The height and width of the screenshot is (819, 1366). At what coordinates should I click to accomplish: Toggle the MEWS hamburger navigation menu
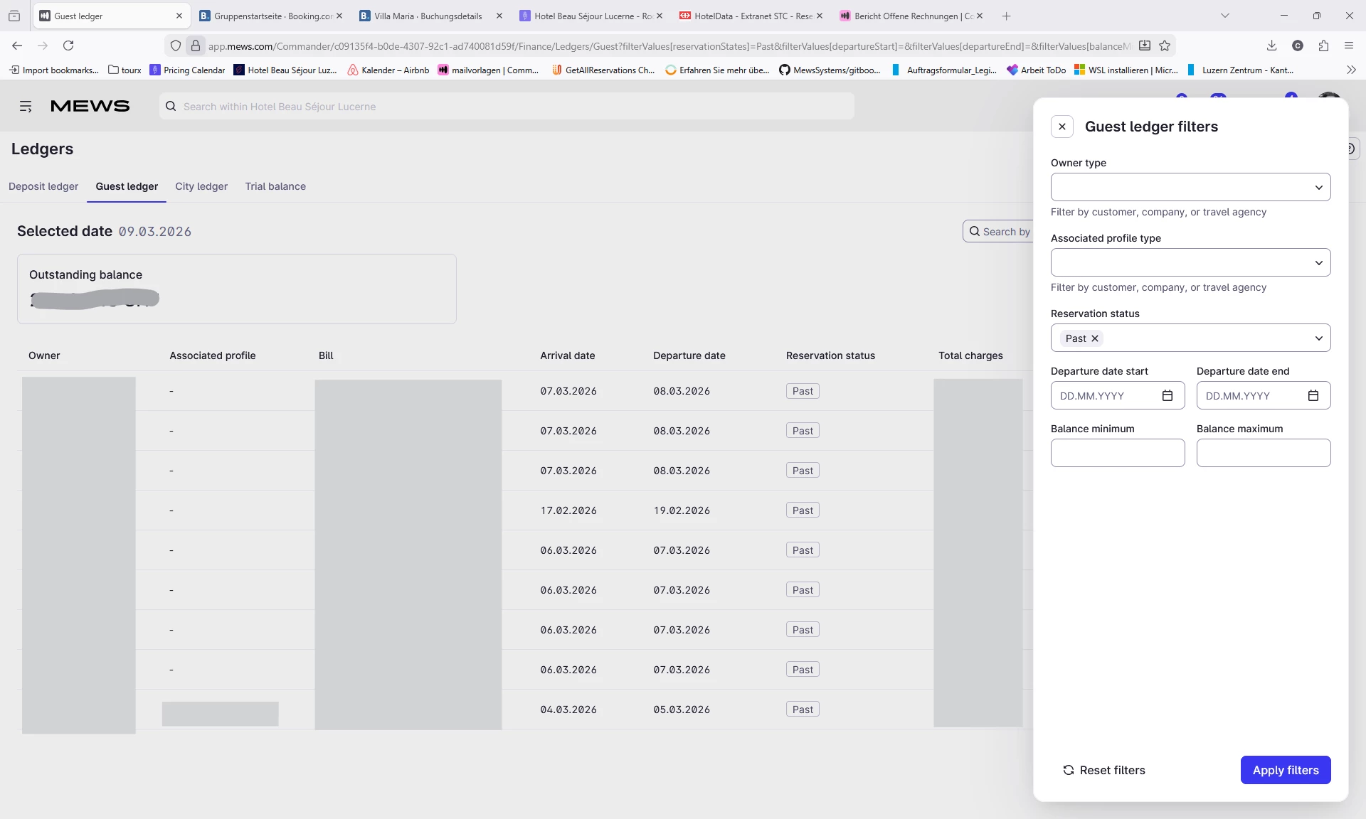point(26,107)
